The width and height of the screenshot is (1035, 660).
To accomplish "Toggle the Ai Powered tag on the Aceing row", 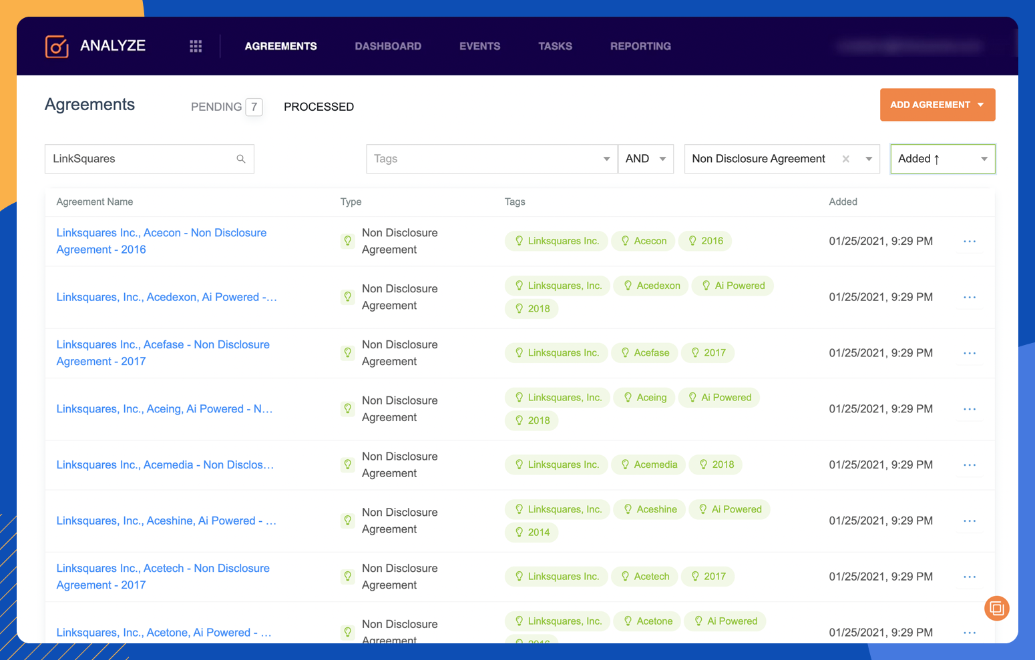I will pos(719,397).
